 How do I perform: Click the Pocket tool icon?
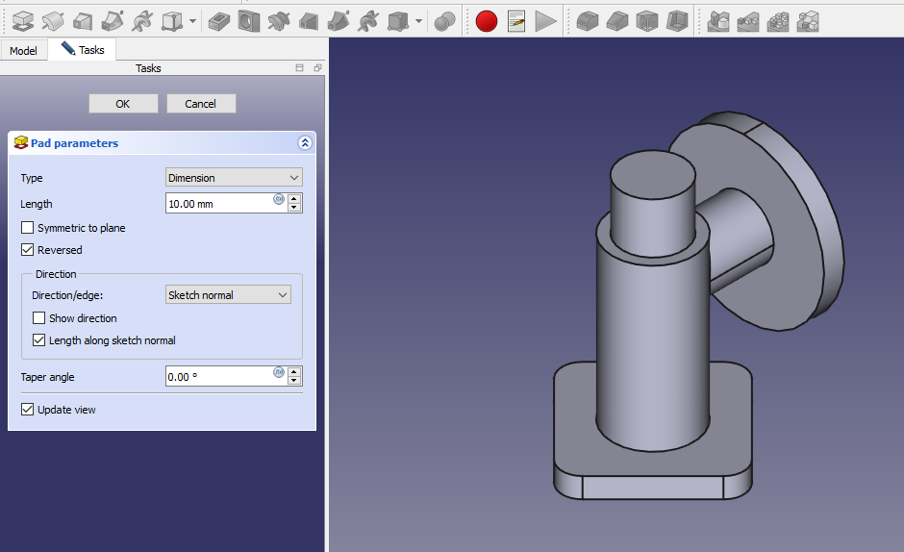coord(219,20)
